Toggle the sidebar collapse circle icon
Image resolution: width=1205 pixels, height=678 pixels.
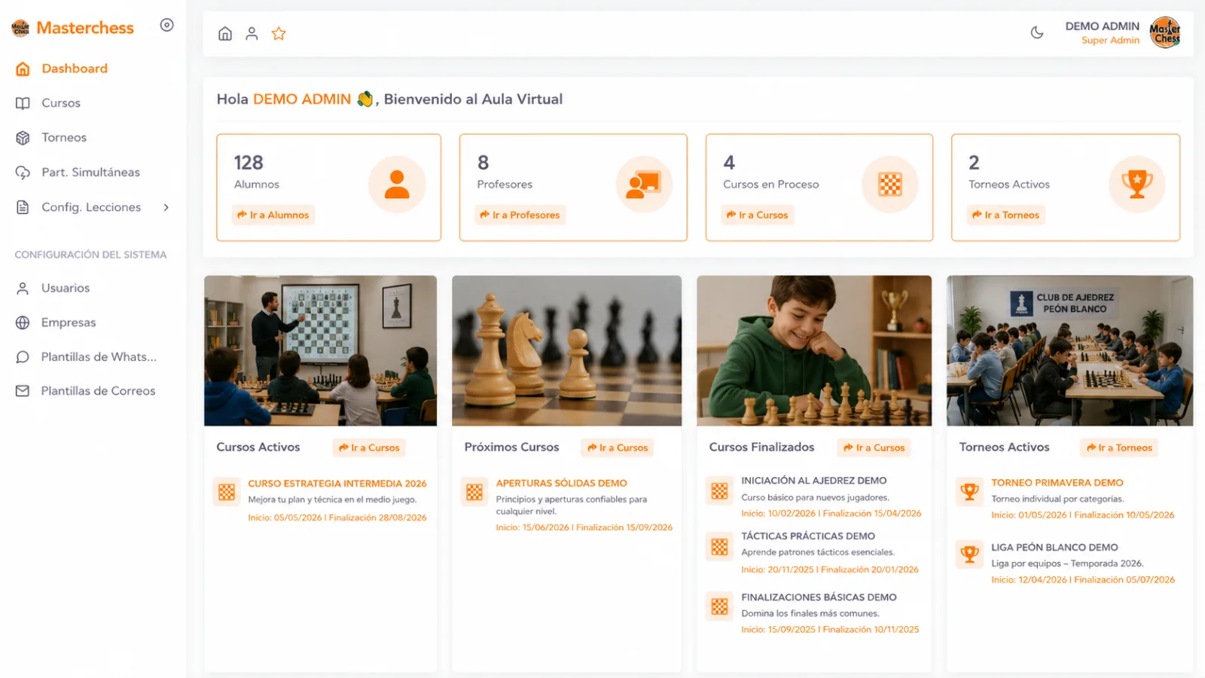tap(167, 25)
